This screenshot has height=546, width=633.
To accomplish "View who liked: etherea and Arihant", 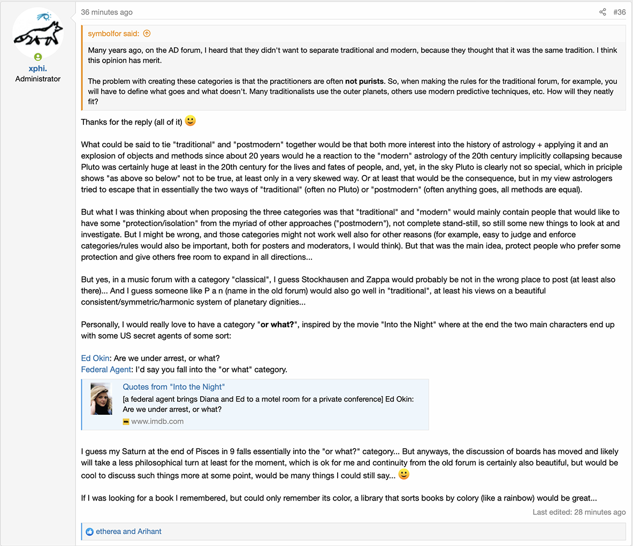I will [x=128, y=532].
